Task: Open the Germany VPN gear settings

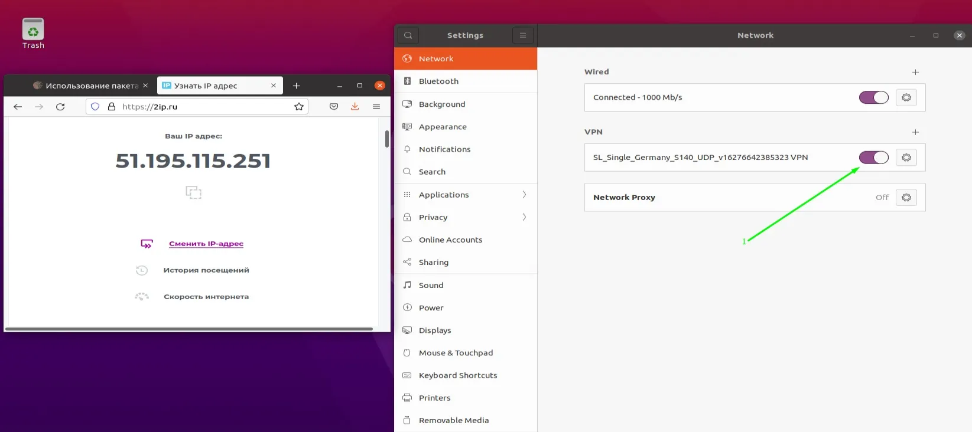Action: pos(906,158)
